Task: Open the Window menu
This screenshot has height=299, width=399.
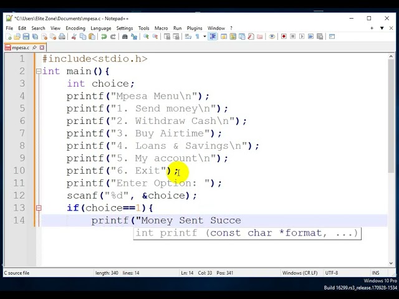Action: pyautogui.click(x=216, y=28)
